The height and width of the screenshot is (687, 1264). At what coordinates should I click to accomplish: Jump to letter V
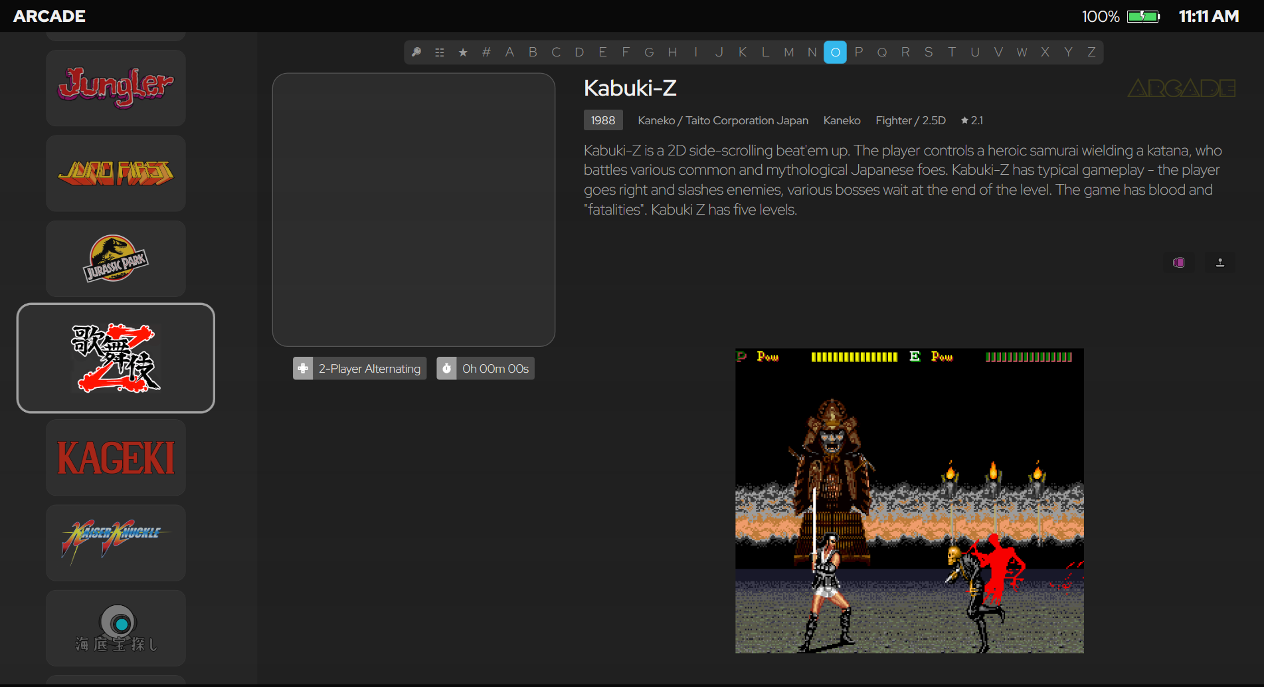tap(998, 52)
